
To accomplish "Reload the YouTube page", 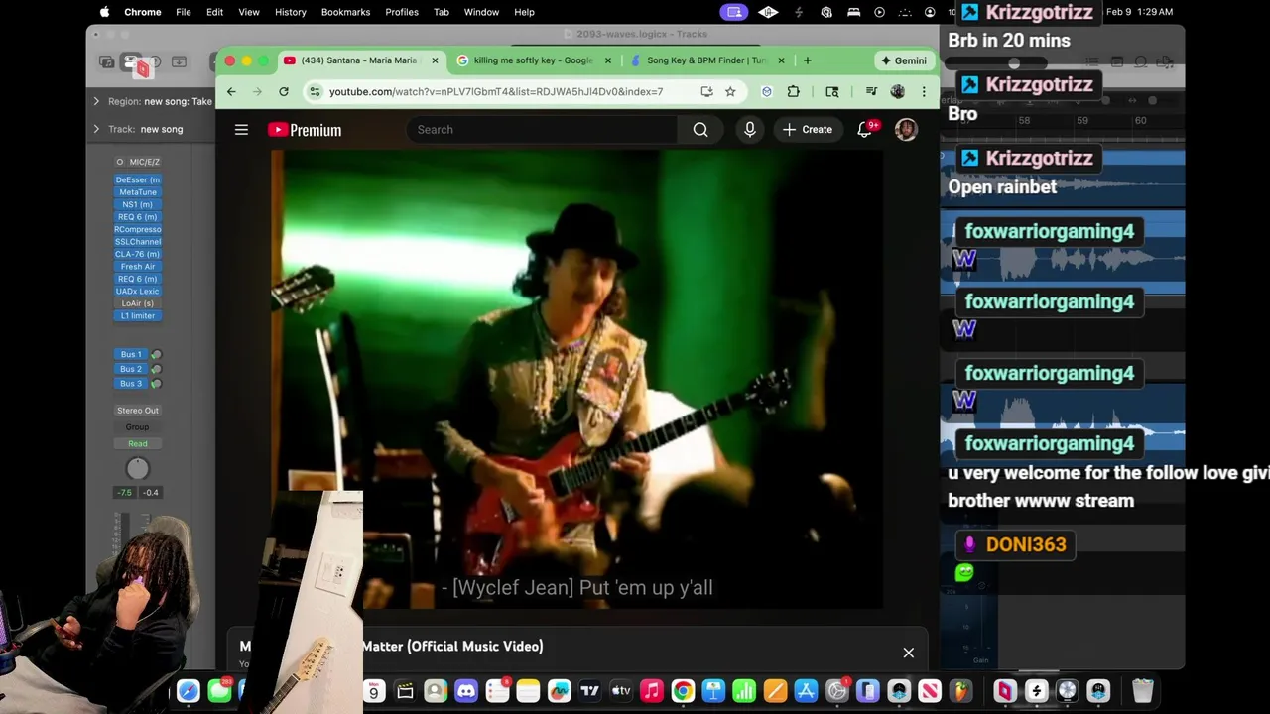I will (x=284, y=92).
